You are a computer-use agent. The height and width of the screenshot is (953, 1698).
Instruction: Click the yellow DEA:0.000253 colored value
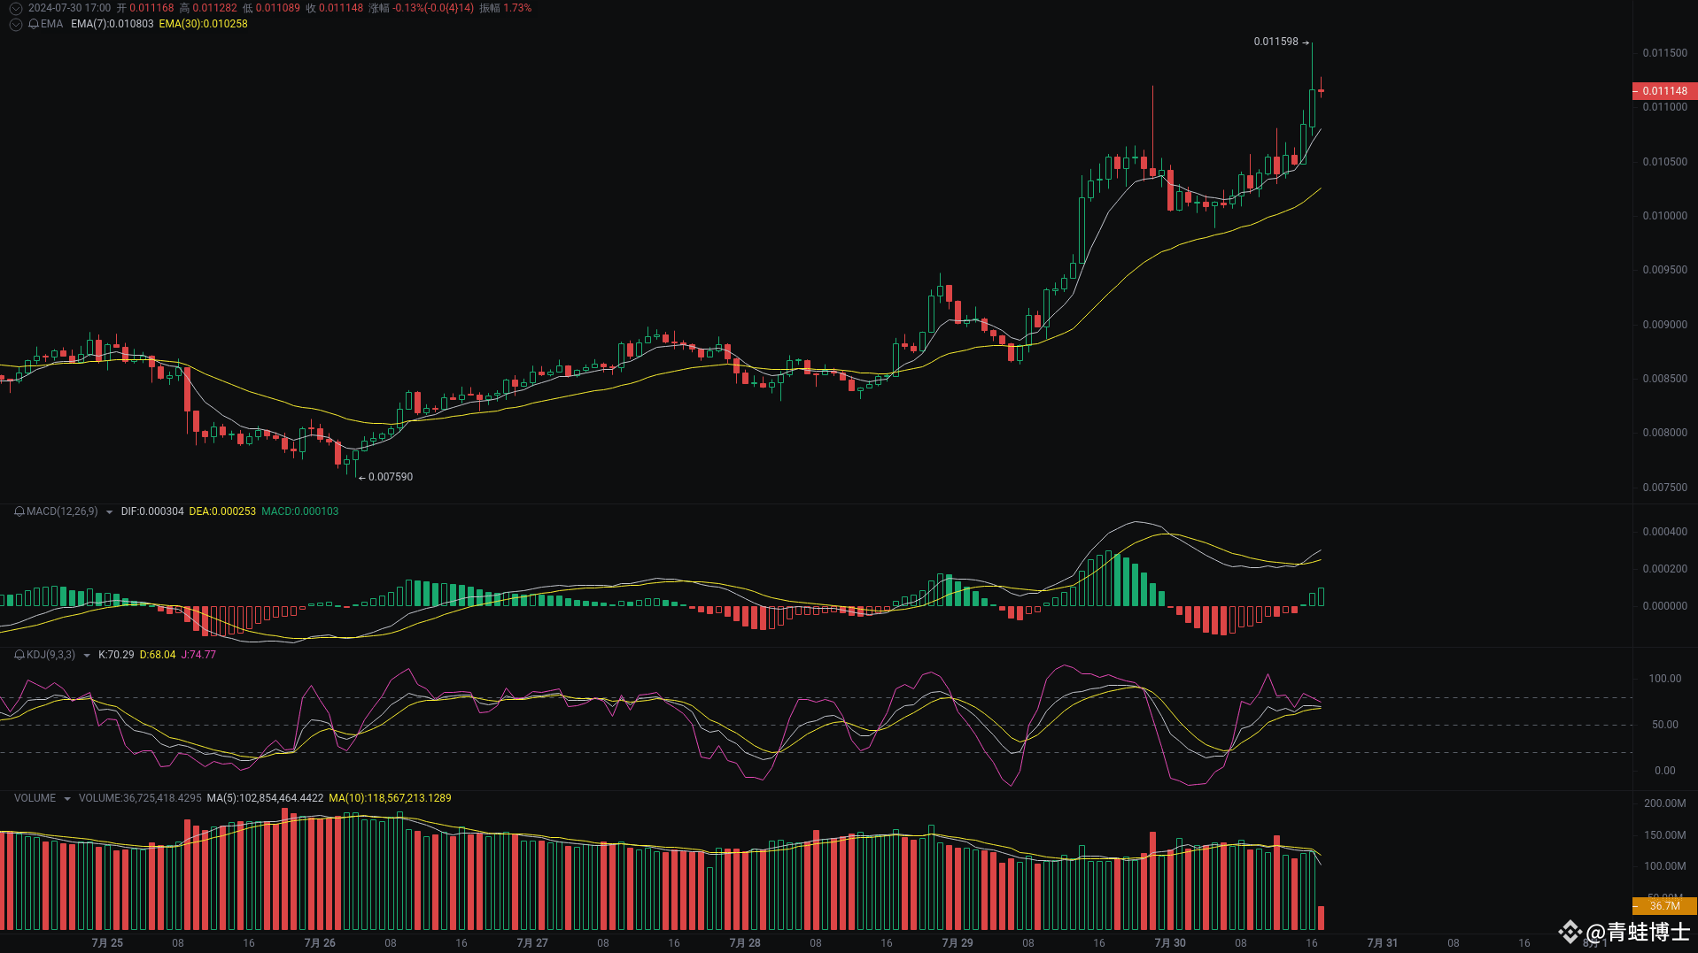pyautogui.click(x=223, y=511)
